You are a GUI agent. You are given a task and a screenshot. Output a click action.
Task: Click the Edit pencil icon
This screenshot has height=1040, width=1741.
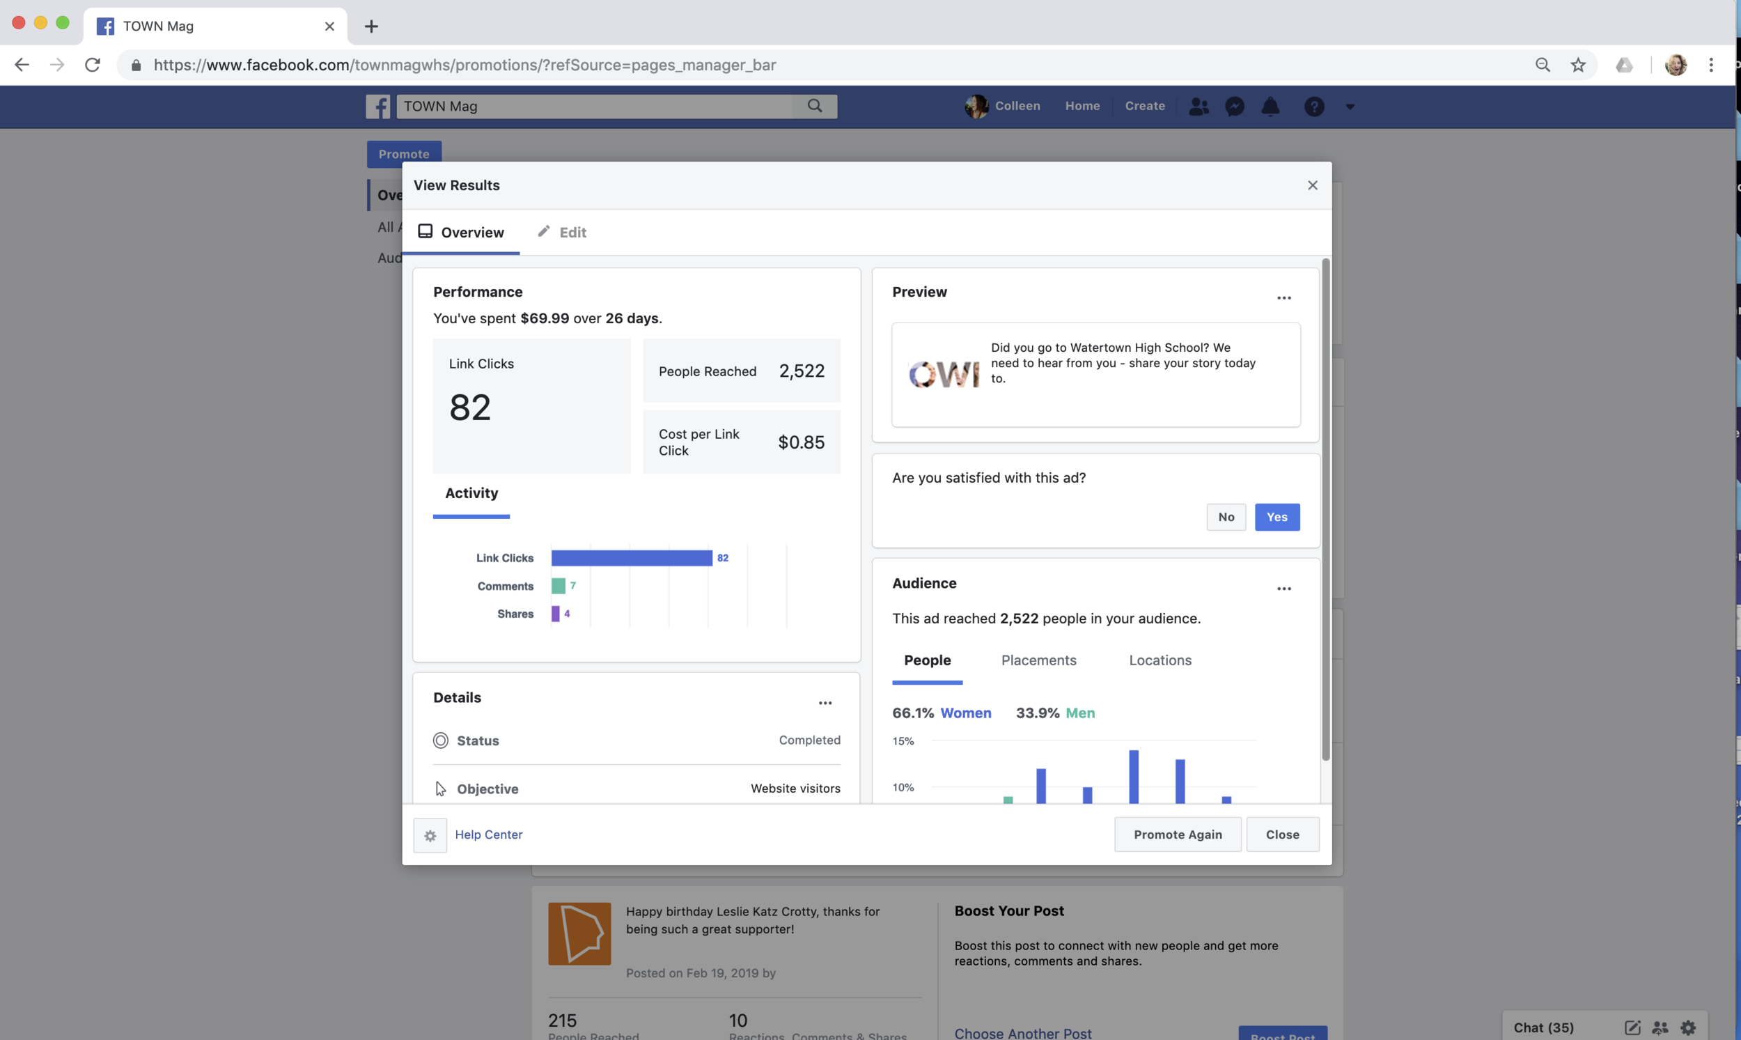pyautogui.click(x=544, y=231)
